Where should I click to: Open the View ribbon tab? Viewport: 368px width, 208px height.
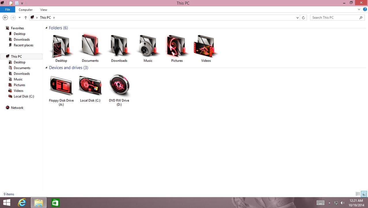[x=44, y=10]
